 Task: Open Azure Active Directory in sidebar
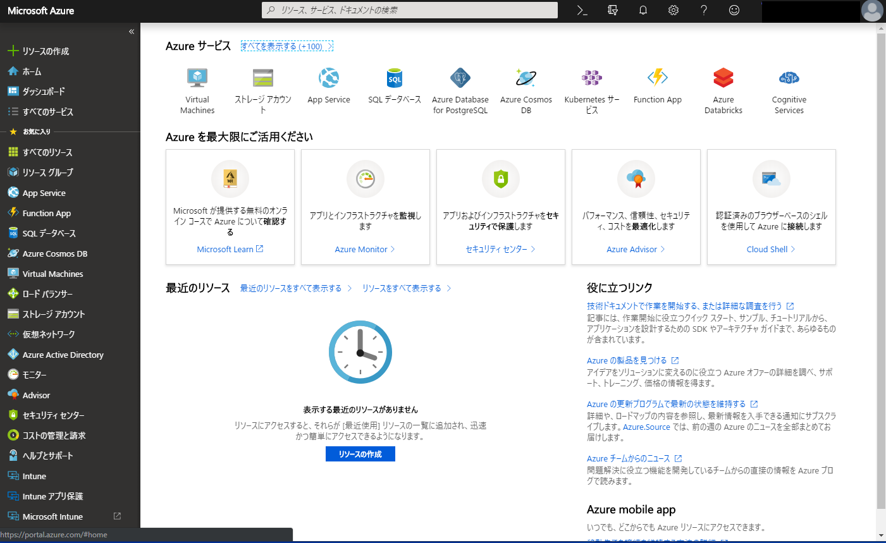(x=70, y=355)
